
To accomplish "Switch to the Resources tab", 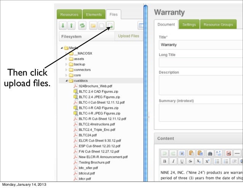I will tap(69, 14).
